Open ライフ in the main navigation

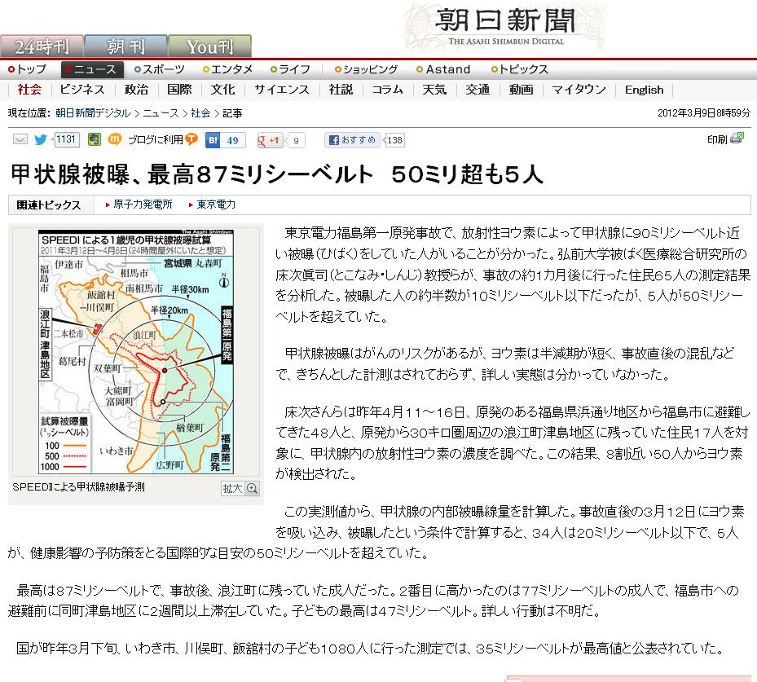tap(290, 69)
